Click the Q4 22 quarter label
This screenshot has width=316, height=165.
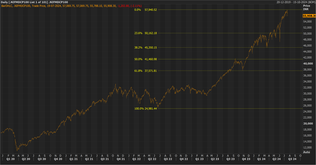point(184,159)
